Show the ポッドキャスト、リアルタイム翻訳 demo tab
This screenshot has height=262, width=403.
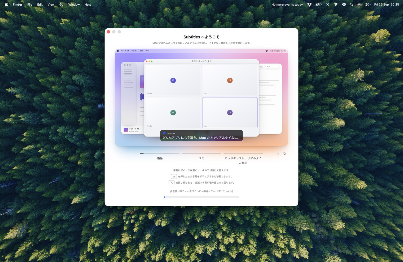243,159
